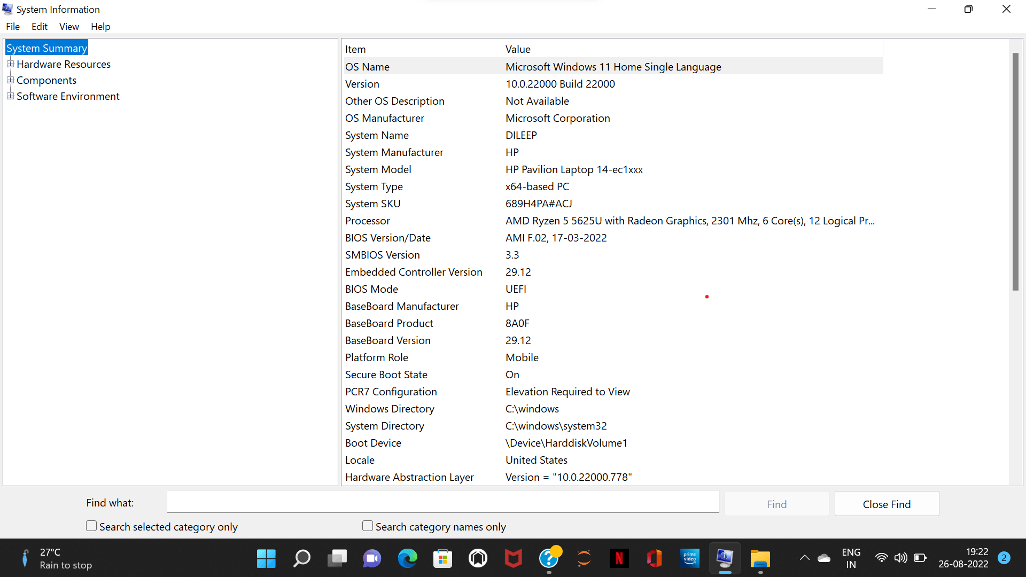
Task: Open McAfee red shield taskbar icon
Action: pyautogui.click(x=514, y=558)
